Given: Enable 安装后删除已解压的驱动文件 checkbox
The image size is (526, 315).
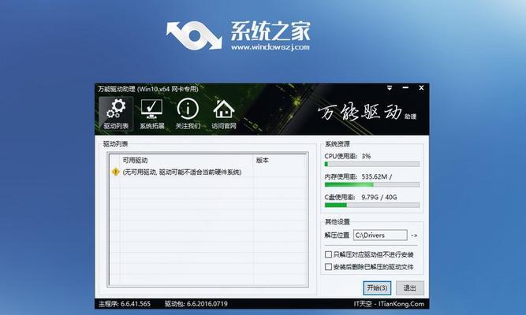Looking at the screenshot, I should (328, 267).
